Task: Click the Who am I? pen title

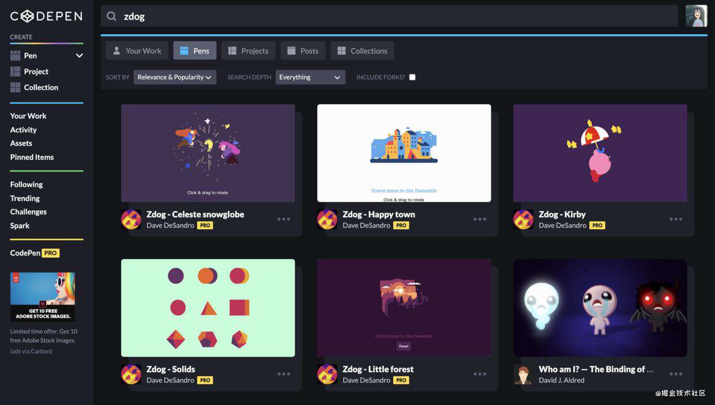Action: pos(596,369)
